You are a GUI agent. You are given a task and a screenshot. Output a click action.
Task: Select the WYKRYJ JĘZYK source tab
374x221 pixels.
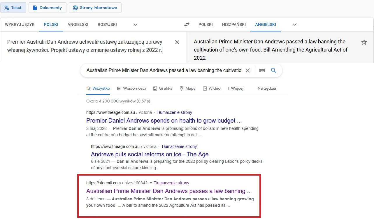click(20, 24)
